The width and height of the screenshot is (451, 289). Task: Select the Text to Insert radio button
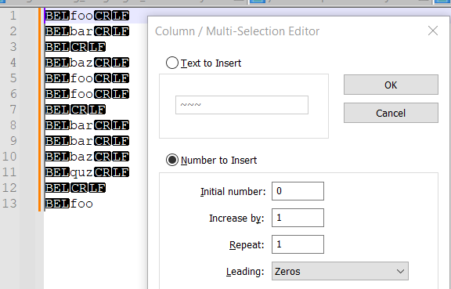[172, 63]
